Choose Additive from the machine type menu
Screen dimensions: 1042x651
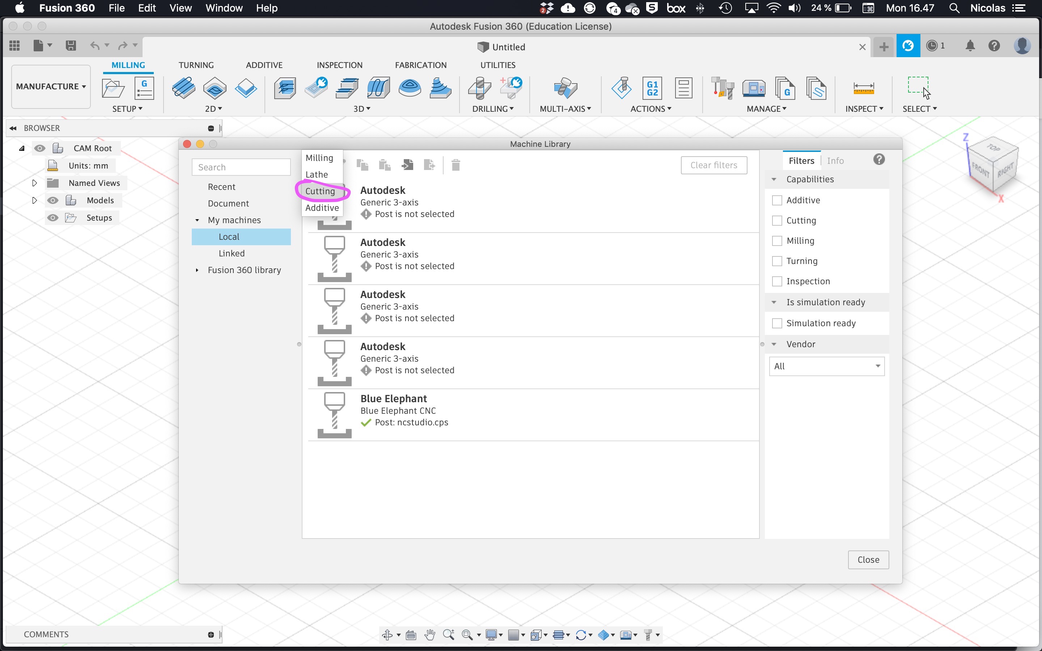(x=322, y=208)
